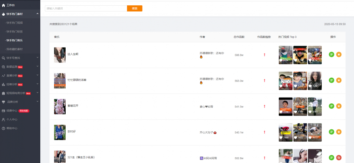The image size is (354, 163).
Task: Favorite 这人生啊 with the star icon
Action: tap(339, 54)
